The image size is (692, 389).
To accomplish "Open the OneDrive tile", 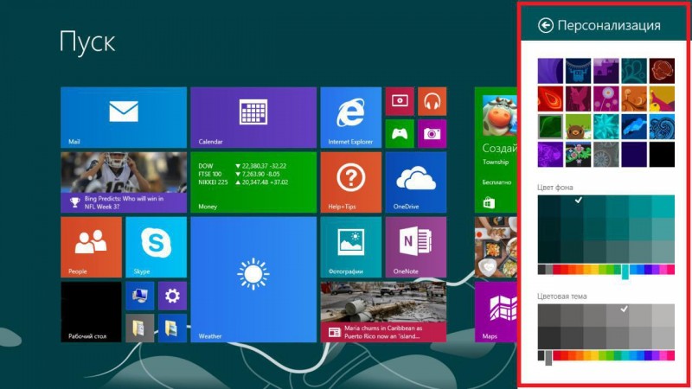I will click(x=416, y=182).
